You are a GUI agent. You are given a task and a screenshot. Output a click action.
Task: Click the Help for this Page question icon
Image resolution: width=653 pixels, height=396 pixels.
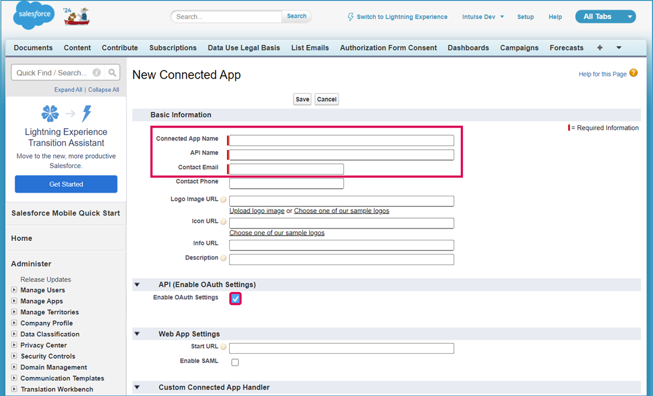point(634,73)
